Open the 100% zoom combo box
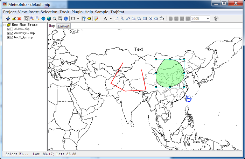The image size is (245, 159). click(200, 19)
